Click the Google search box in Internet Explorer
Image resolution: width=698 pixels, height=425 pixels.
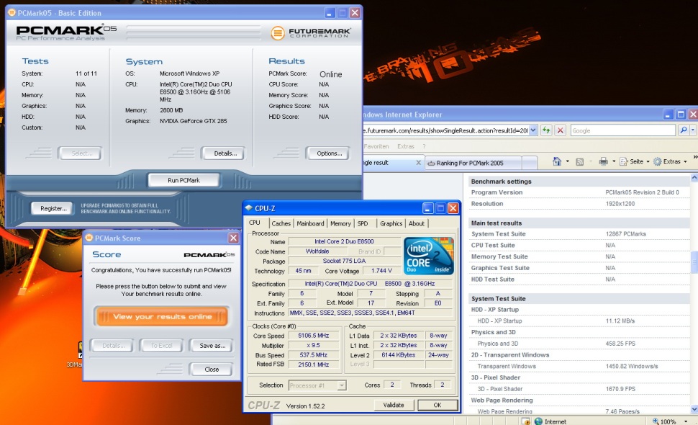[x=622, y=130]
